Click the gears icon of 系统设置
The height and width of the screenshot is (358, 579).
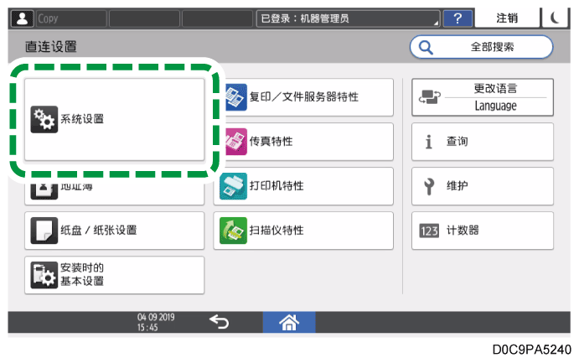(x=44, y=119)
